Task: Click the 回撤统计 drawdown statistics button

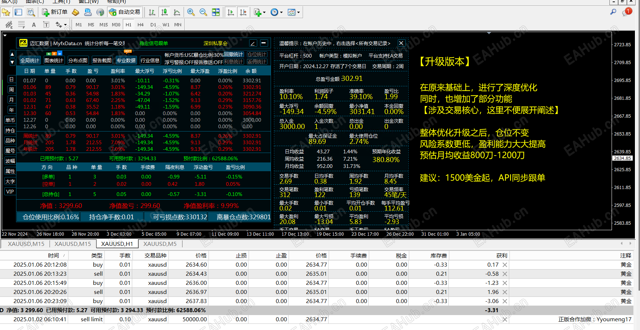Action: [x=233, y=55]
